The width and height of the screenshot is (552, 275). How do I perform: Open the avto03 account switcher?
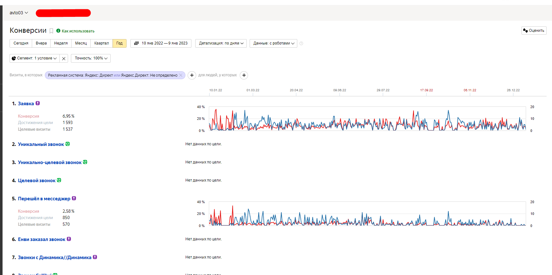click(x=19, y=13)
